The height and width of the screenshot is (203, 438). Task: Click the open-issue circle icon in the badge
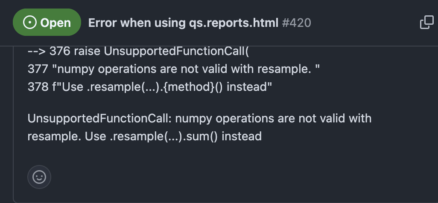[29, 23]
